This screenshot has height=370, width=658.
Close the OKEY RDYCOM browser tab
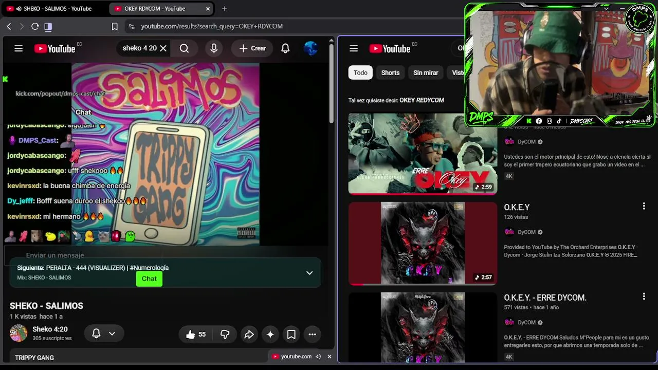208,9
